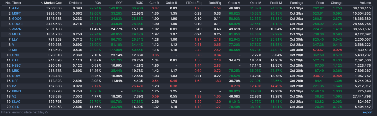Sort table by ROIC column
This screenshot has width=377, height=116.
pos(139,3)
